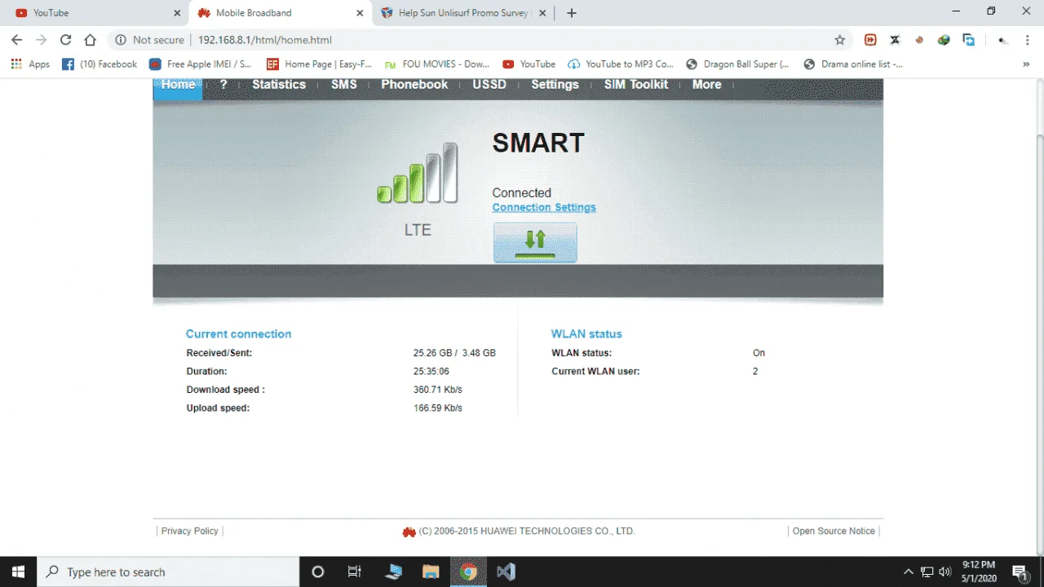Open the FOU MOVIES bookmark

click(x=437, y=64)
